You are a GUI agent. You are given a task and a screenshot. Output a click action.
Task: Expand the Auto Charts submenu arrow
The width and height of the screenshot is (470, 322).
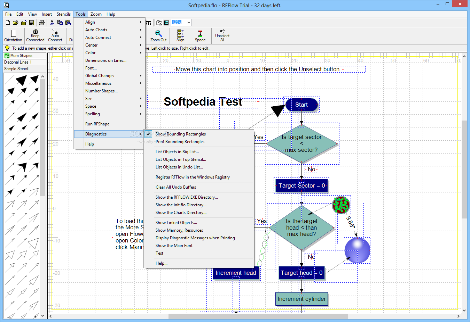[141, 30]
